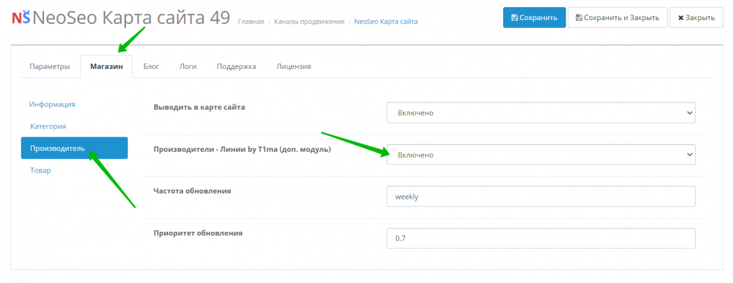
Task: Open Каналы продвижения breadcrumb link
Action: coord(309,21)
